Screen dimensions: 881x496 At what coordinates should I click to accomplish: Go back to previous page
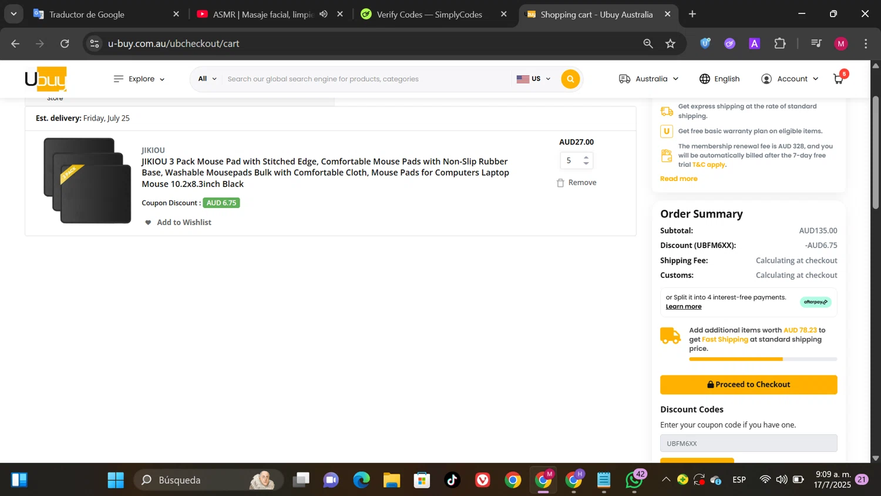click(x=16, y=43)
